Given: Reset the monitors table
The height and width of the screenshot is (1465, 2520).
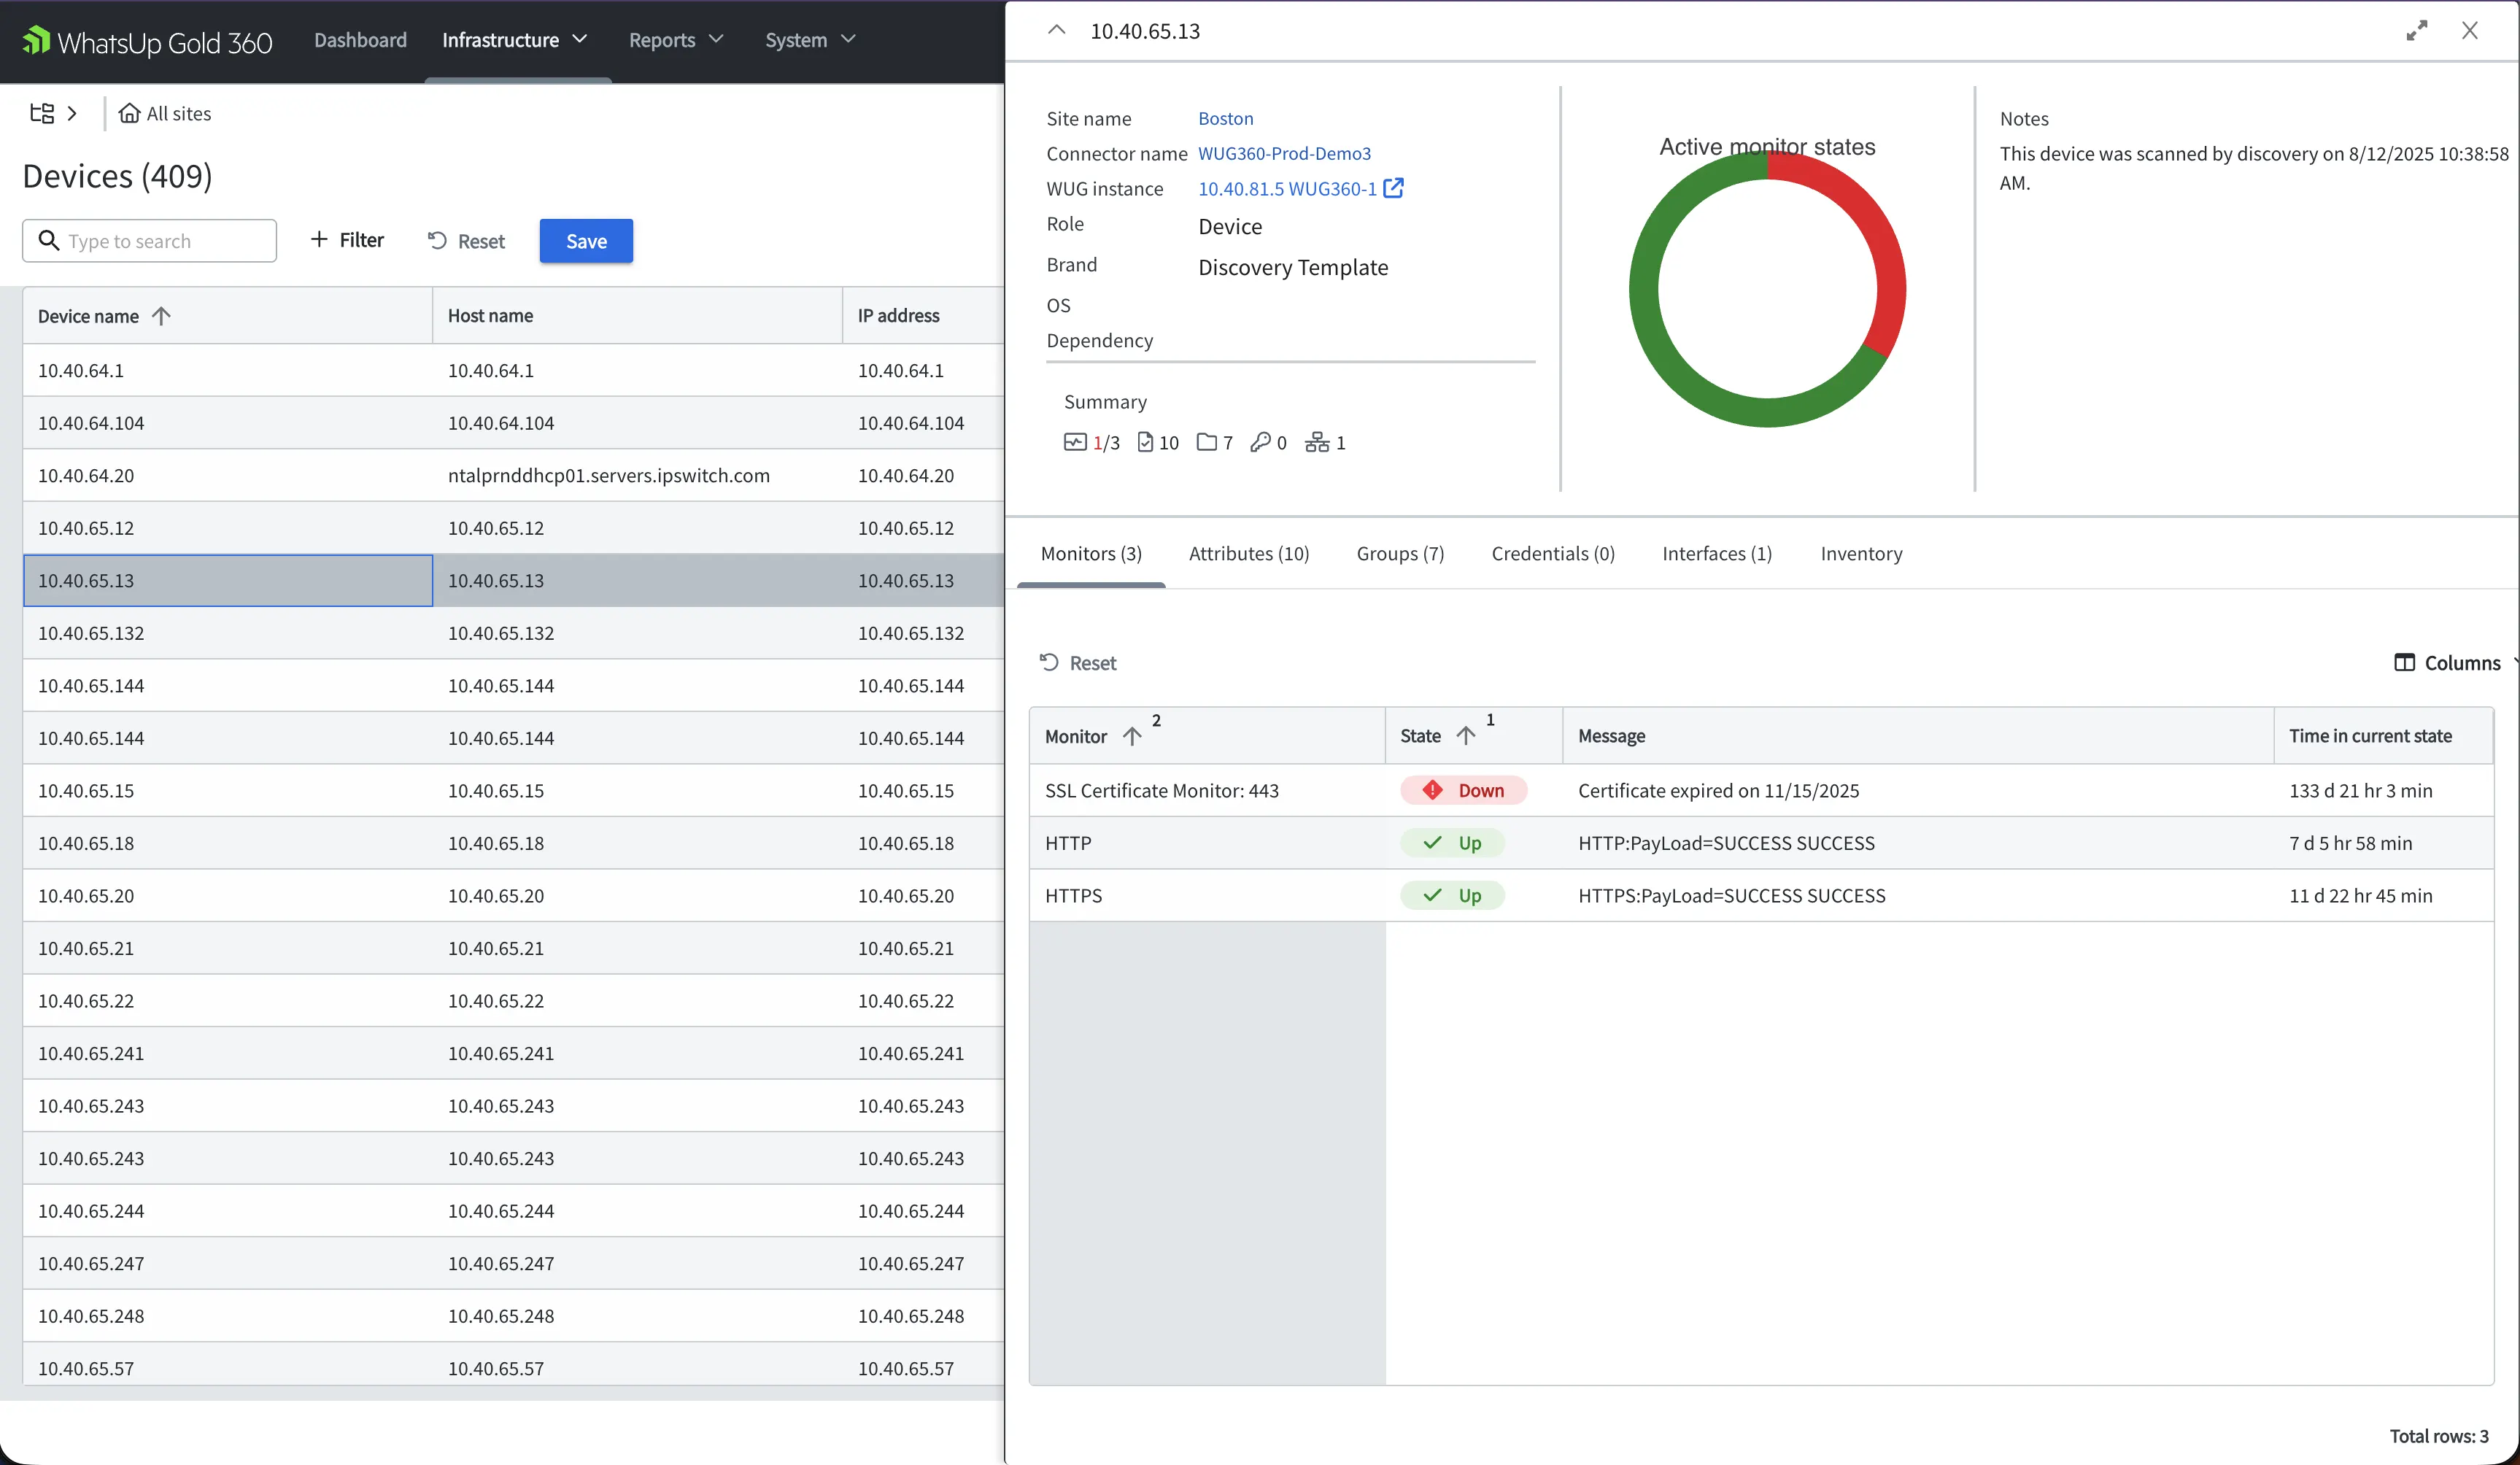Looking at the screenshot, I should coord(1077,662).
